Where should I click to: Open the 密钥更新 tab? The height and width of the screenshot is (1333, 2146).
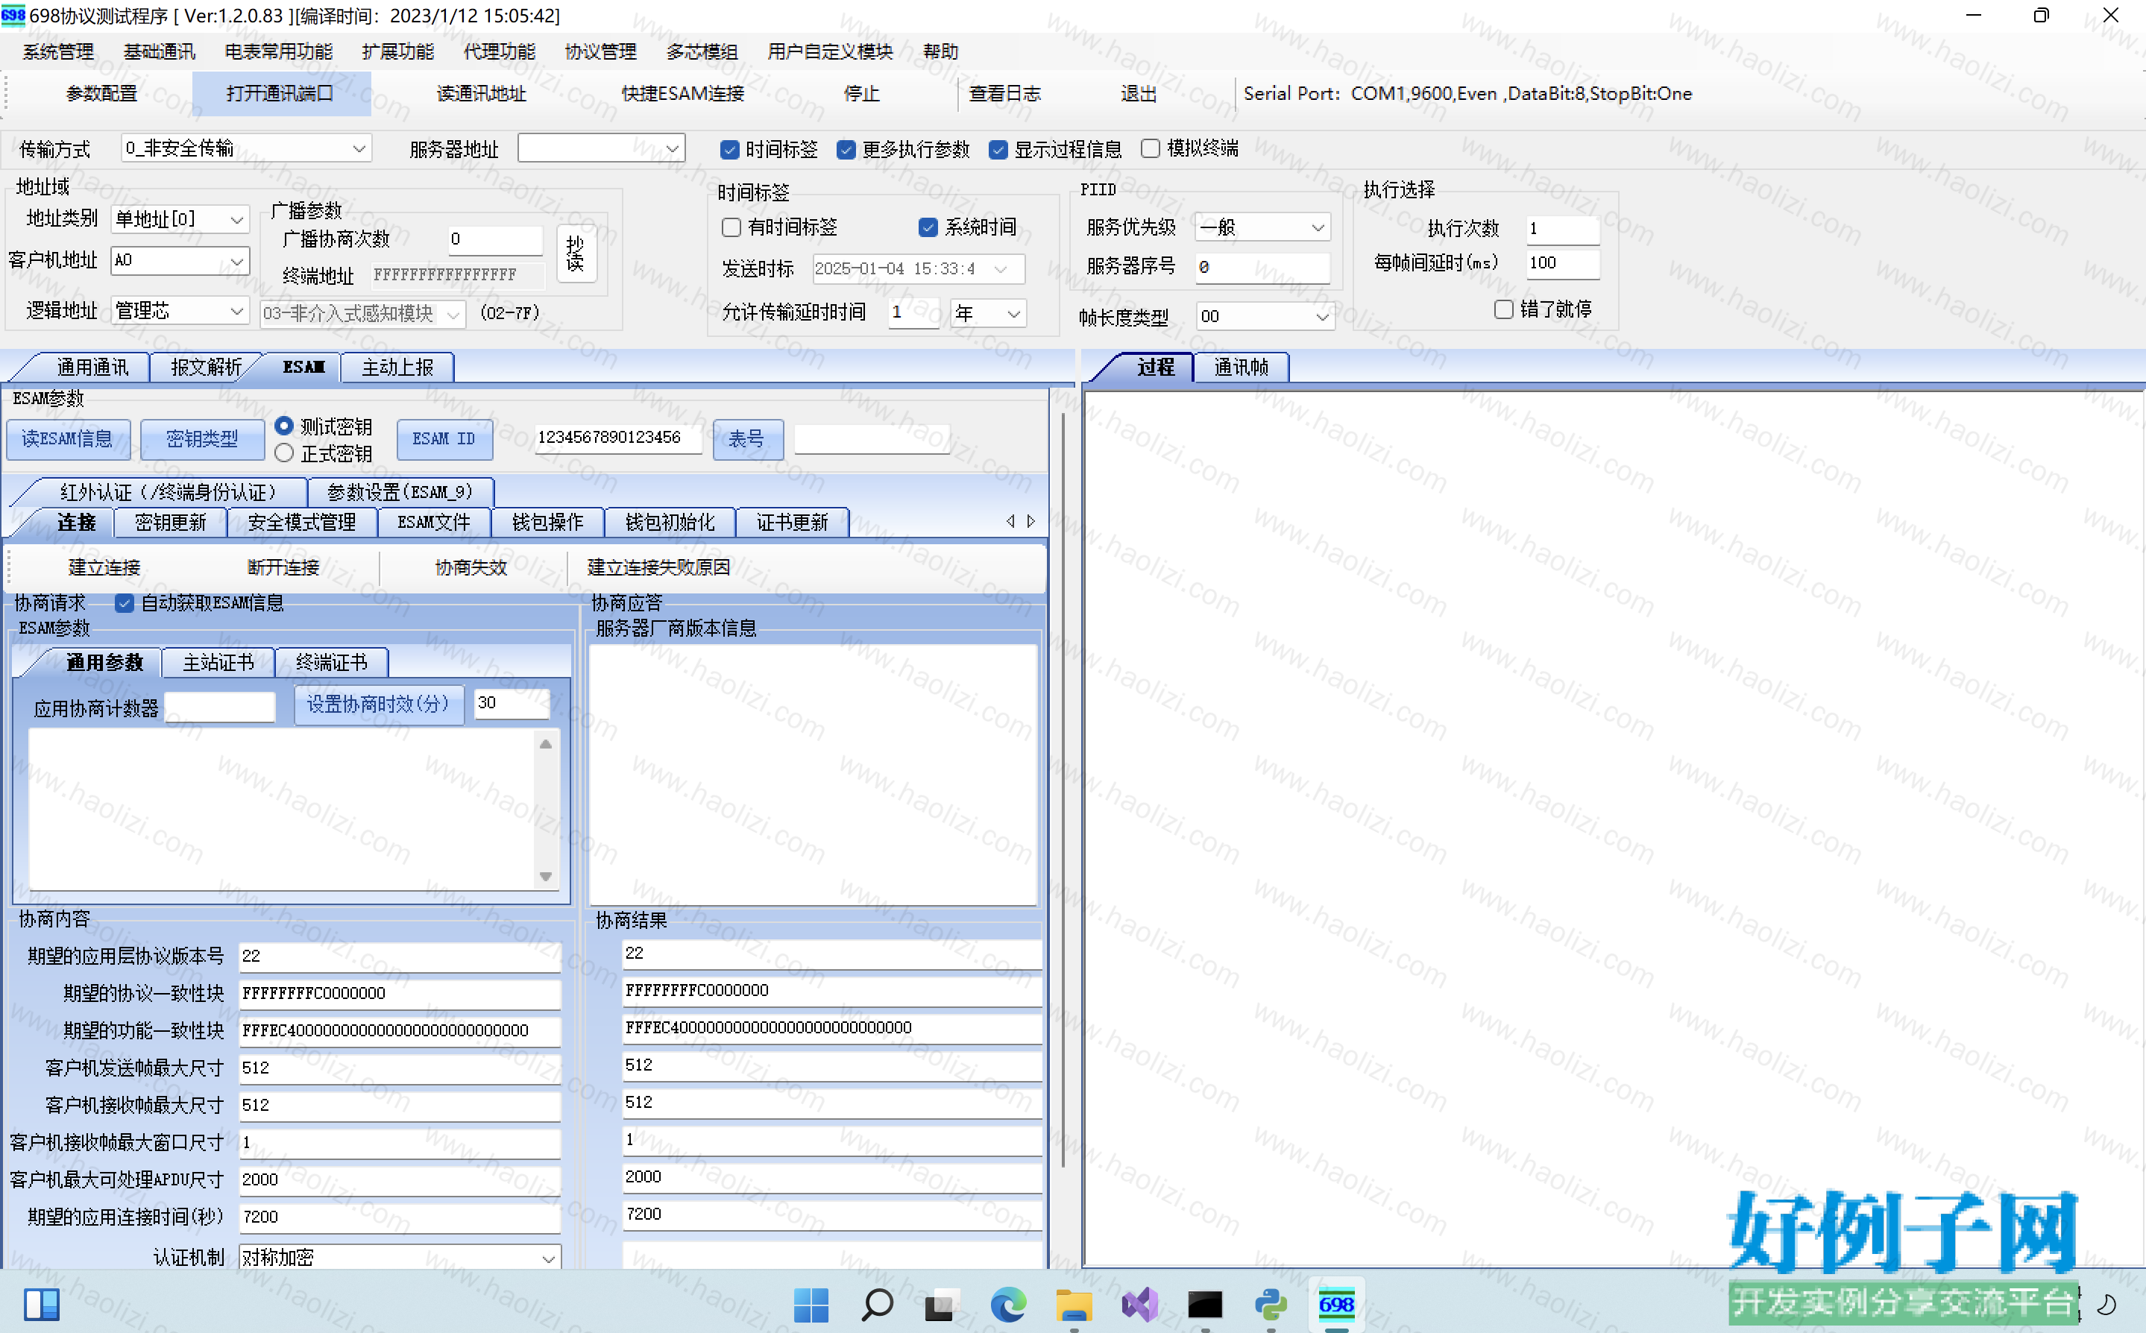170,523
